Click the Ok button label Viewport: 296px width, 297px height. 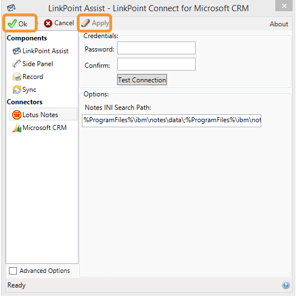click(23, 24)
